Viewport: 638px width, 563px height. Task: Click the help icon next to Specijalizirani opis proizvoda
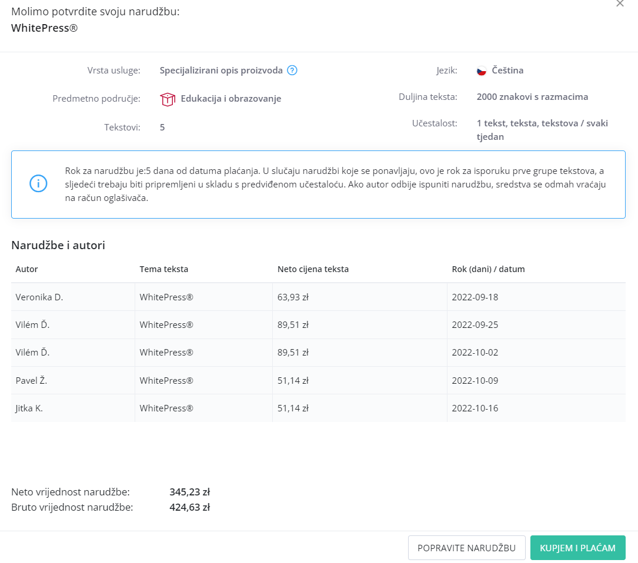point(292,71)
